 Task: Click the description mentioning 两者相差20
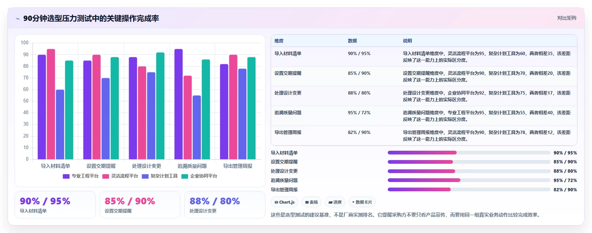click(x=486, y=76)
